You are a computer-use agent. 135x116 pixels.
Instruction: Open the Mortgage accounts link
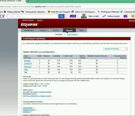27,61
